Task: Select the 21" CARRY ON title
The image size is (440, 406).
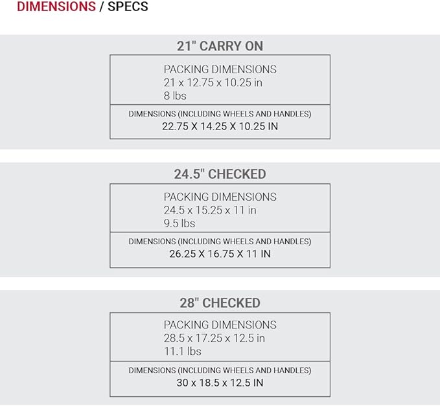Action: click(x=220, y=46)
